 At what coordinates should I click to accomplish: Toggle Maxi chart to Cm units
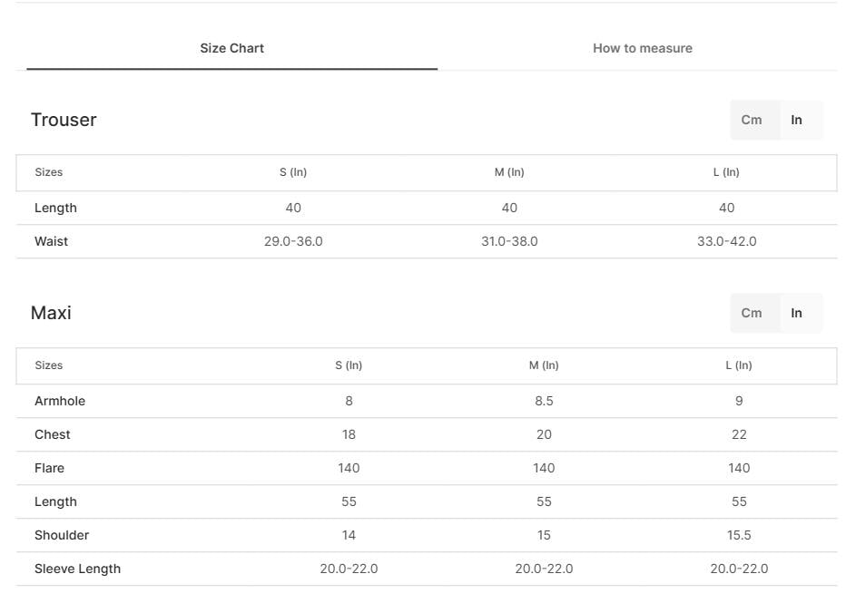(752, 313)
